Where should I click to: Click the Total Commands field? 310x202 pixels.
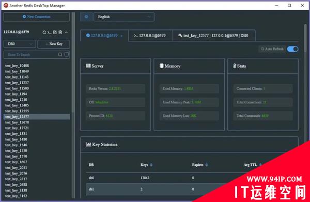tap(263, 116)
